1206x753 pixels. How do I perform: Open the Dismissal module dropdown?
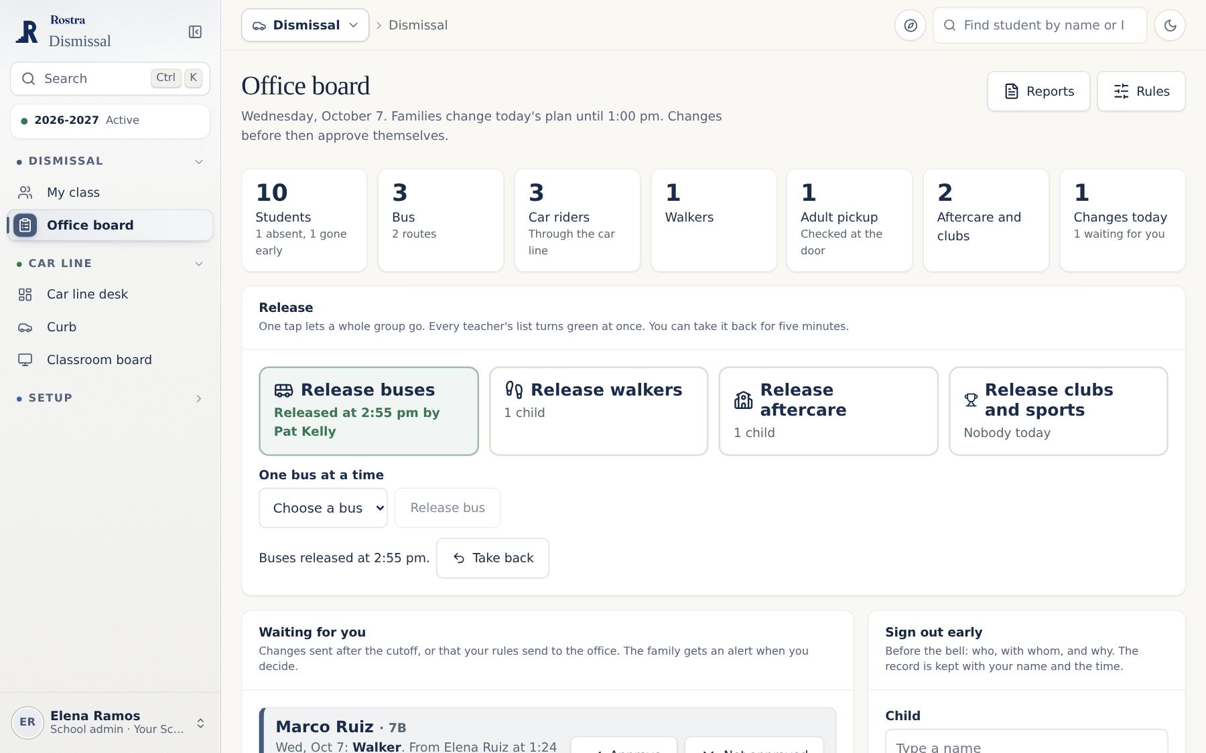click(305, 25)
